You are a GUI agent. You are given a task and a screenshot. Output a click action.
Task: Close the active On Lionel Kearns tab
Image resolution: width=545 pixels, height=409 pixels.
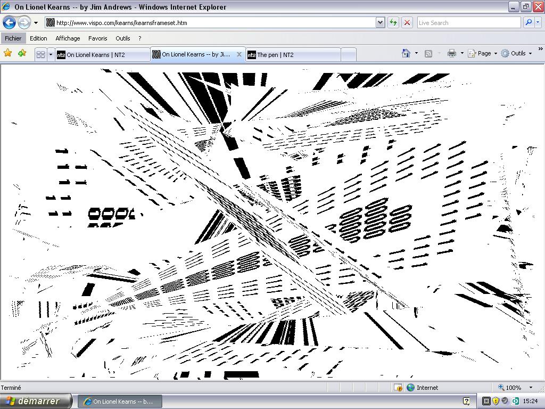(239, 54)
